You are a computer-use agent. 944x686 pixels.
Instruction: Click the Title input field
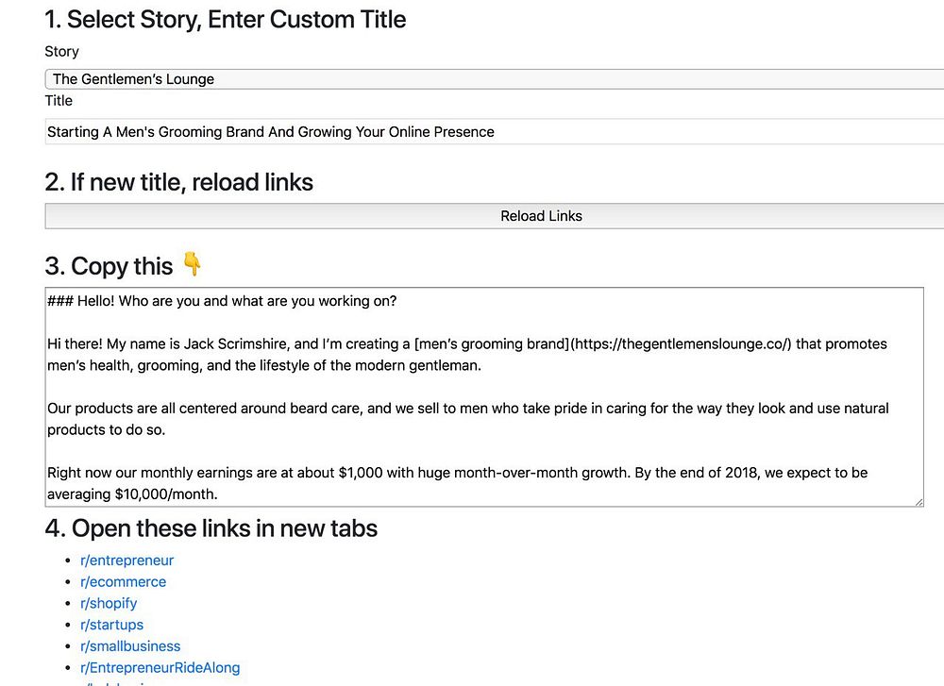pyautogui.click(x=493, y=132)
